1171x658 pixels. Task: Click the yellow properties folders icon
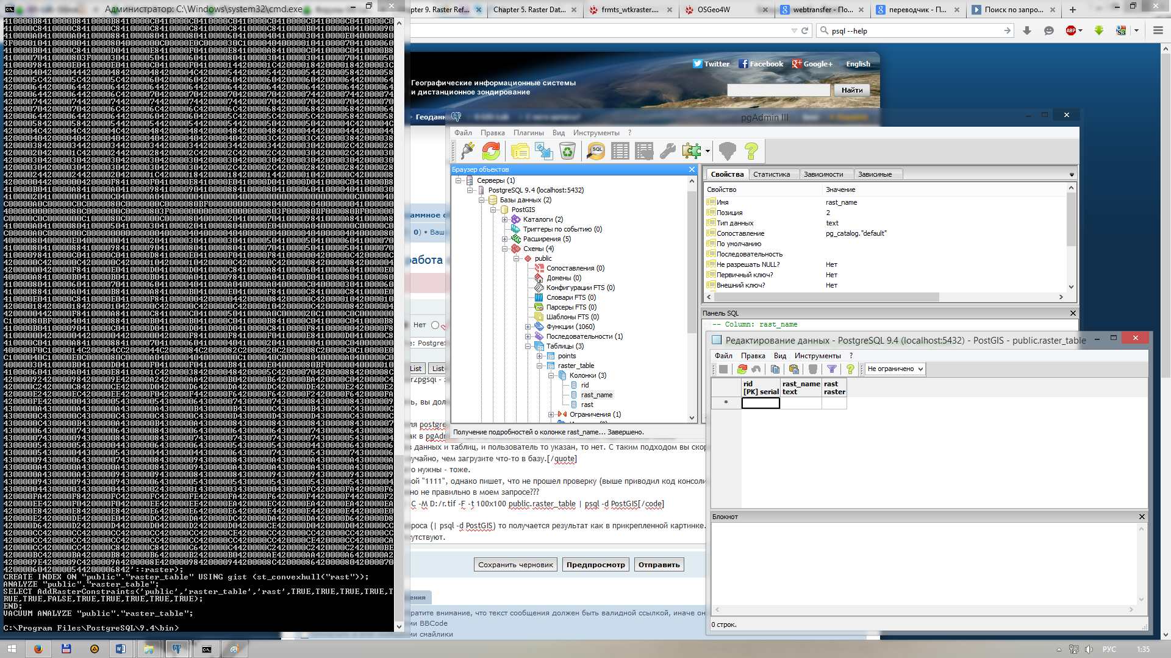tap(520, 150)
